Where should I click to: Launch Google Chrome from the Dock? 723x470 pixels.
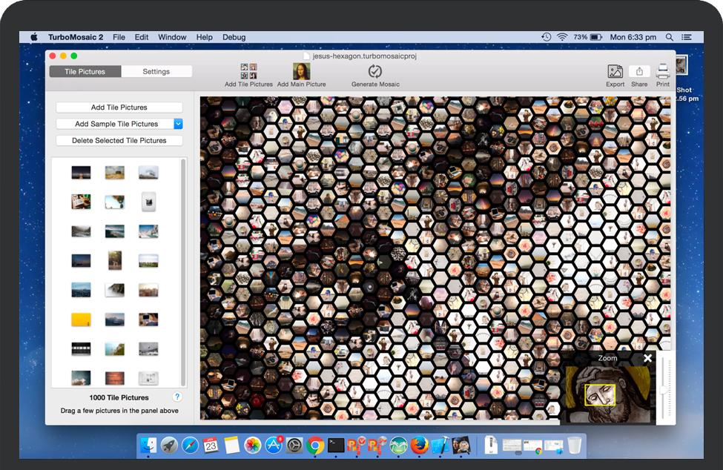(x=315, y=445)
